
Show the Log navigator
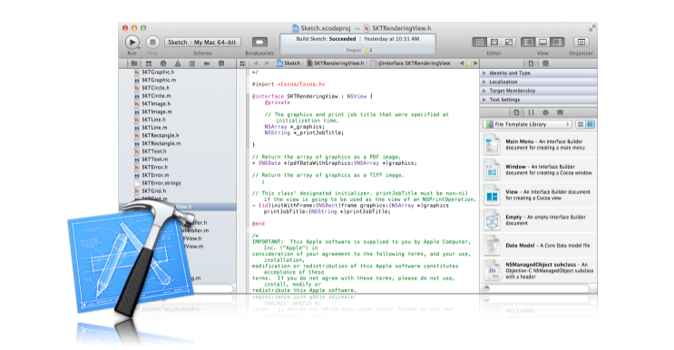tap(221, 63)
